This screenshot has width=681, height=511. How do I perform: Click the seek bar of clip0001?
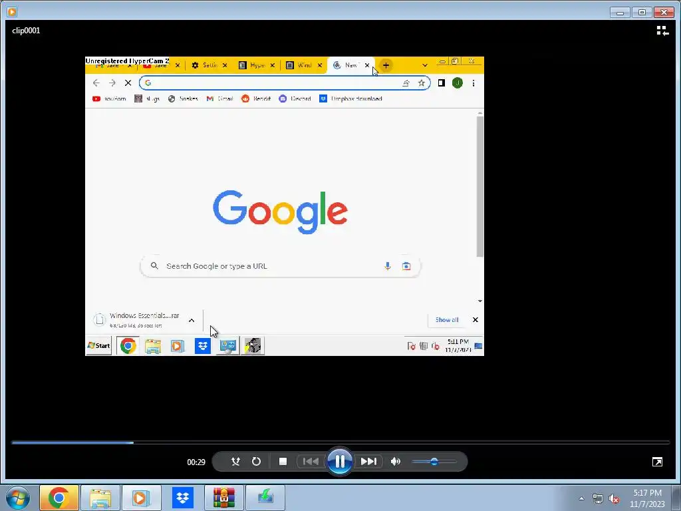click(x=340, y=442)
